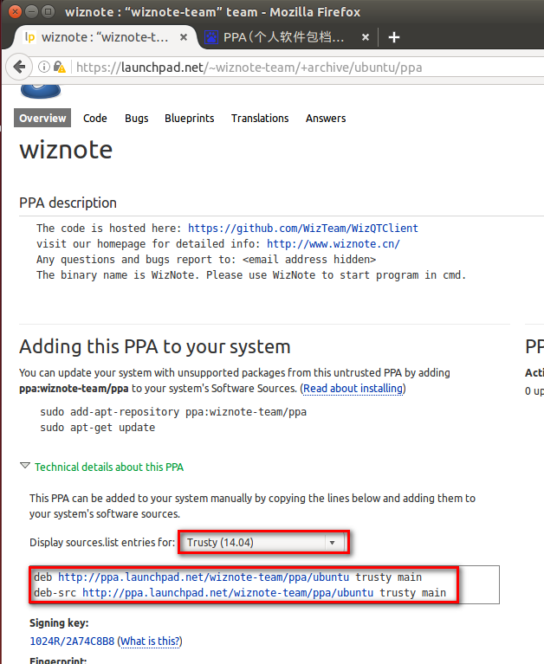Click the Signing key: label
The height and width of the screenshot is (664, 544).
pos(59,623)
